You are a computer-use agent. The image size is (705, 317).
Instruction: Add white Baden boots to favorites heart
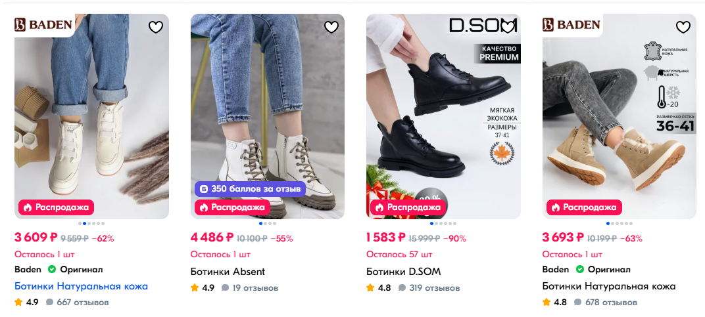click(x=155, y=27)
